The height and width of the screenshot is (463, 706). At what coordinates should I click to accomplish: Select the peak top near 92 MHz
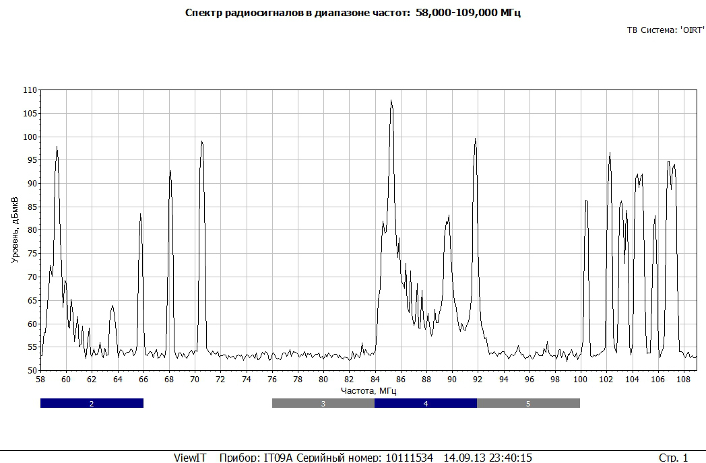(475, 140)
